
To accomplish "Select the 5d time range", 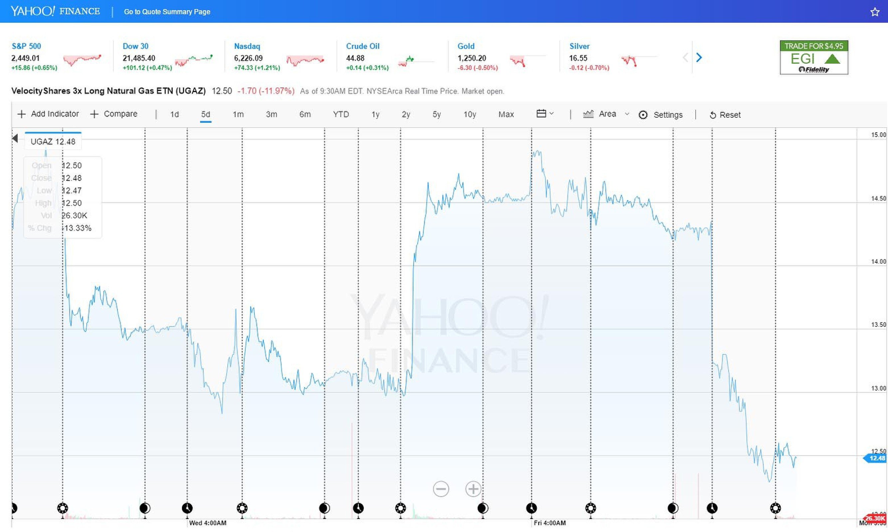I will [x=206, y=114].
